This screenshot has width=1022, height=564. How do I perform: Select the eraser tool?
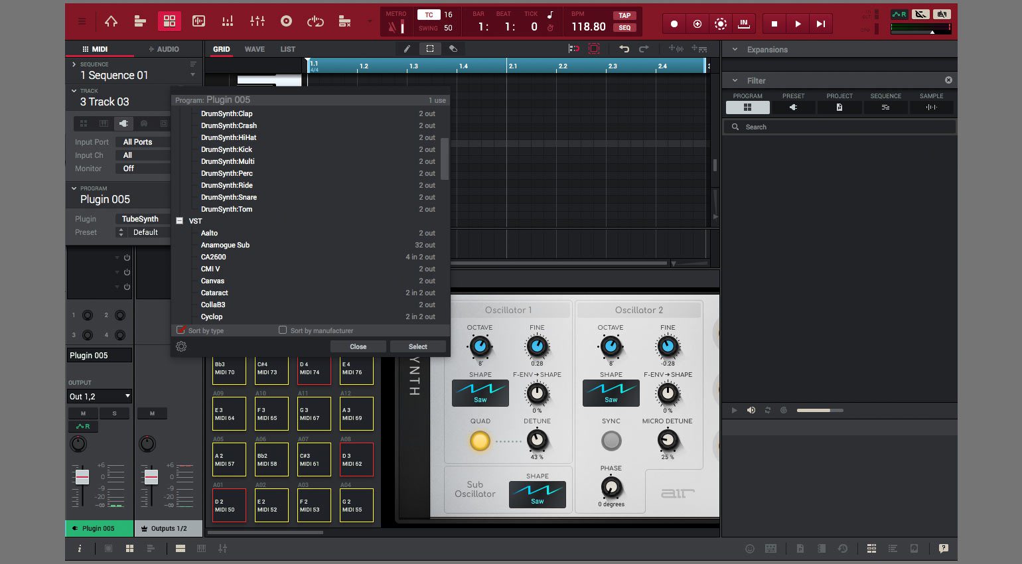tap(453, 49)
